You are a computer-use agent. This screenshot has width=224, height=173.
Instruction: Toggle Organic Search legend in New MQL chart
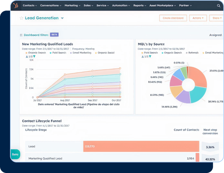point(36,53)
